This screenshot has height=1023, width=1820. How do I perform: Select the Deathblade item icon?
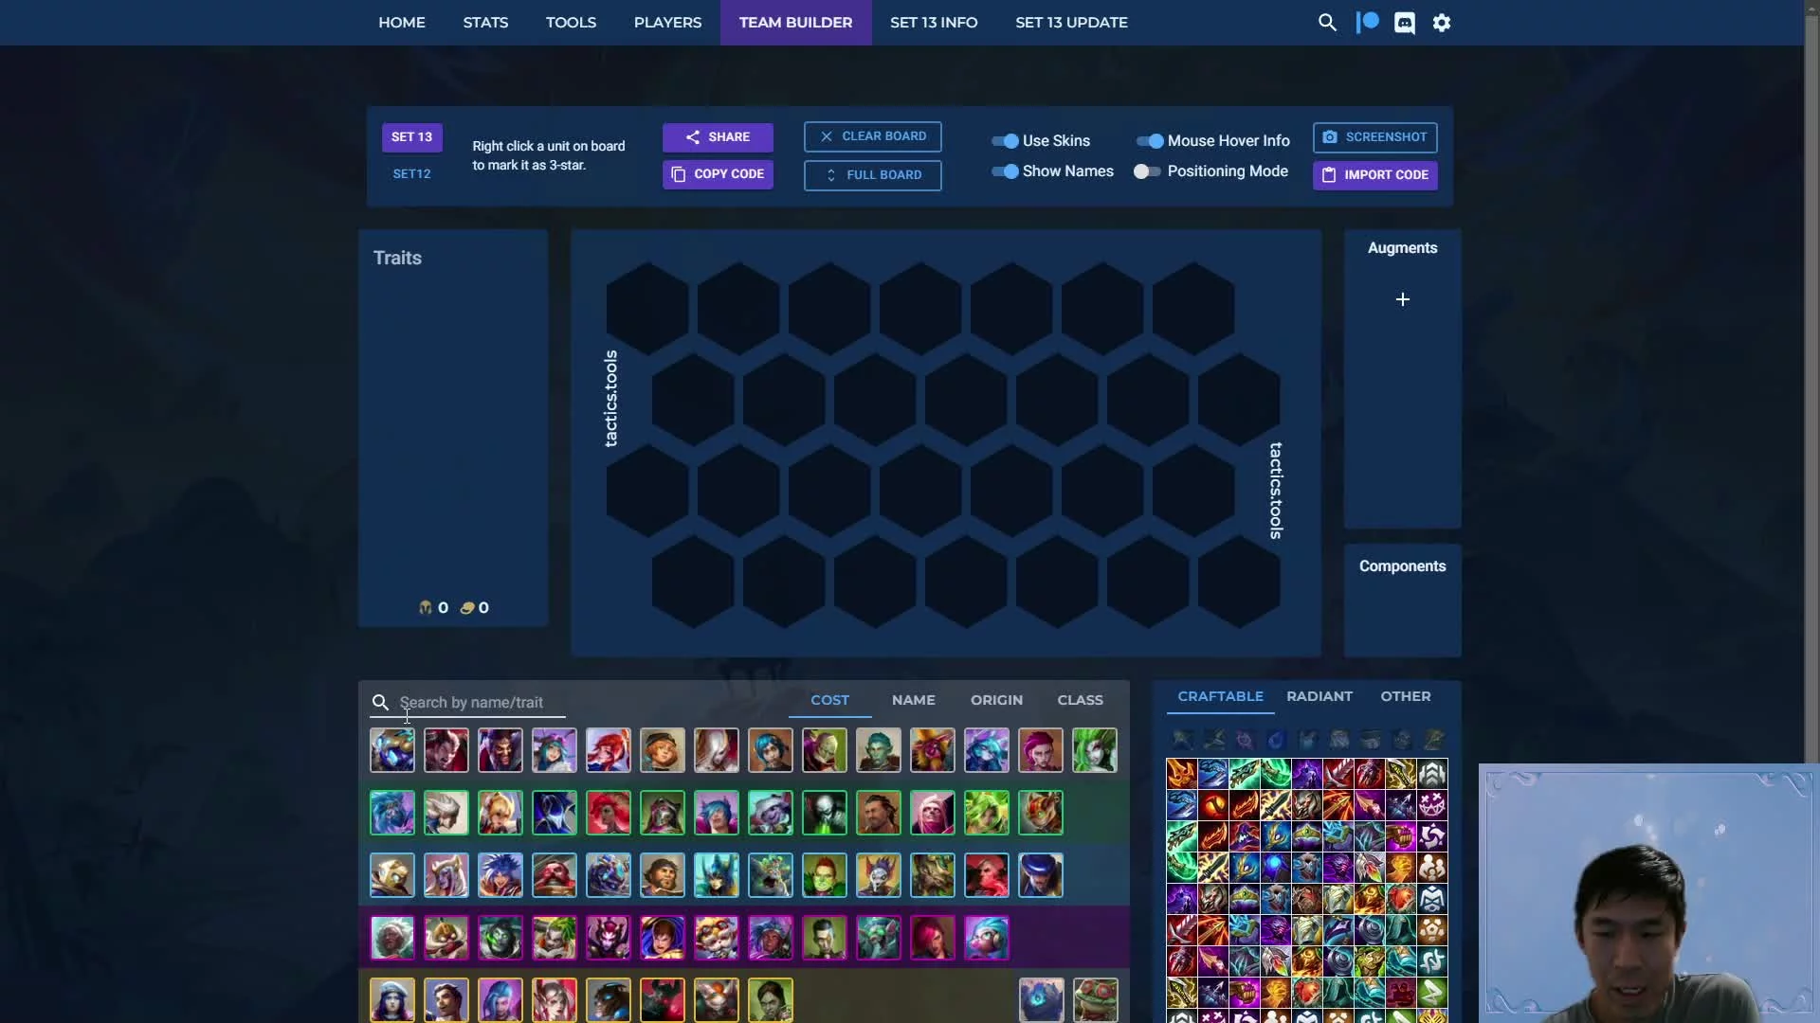point(1182,774)
